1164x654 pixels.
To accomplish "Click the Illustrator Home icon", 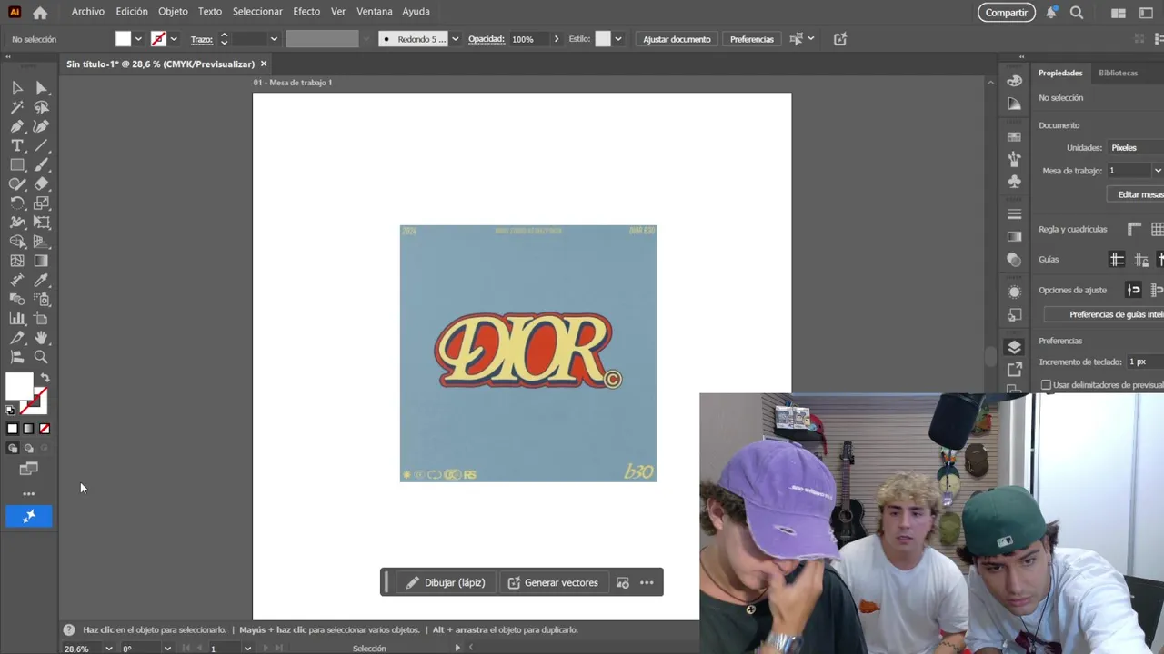I will 40,13.
